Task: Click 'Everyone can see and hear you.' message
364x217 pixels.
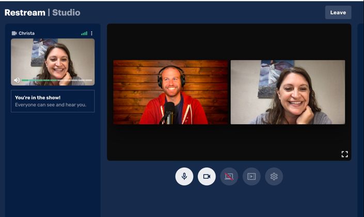Action: [x=51, y=105]
